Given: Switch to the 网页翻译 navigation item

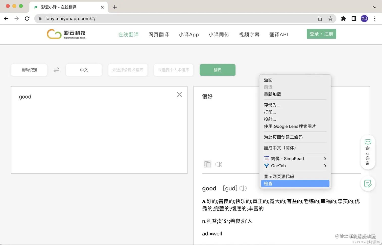Looking at the screenshot, I should (x=158, y=35).
